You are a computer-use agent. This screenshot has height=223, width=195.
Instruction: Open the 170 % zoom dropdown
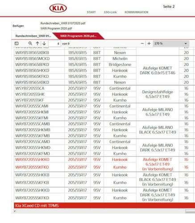click(171, 44)
